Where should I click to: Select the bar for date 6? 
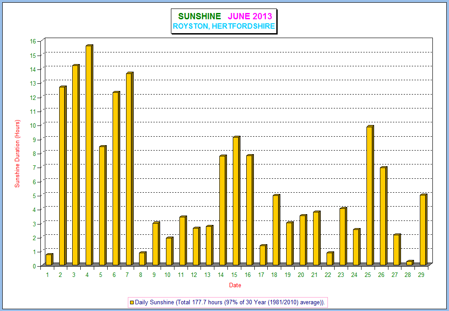[x=116, y=178]
